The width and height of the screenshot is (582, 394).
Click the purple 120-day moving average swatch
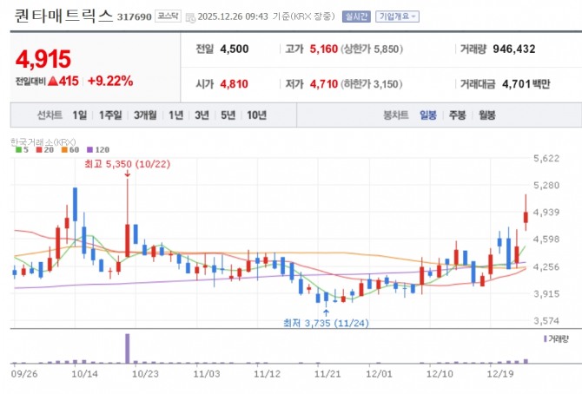89,150
